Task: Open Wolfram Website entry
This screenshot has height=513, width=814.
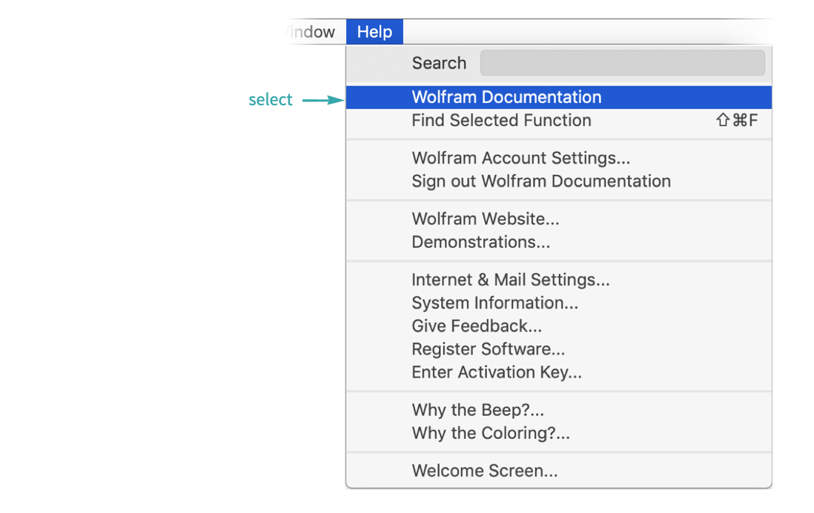Action: pos(485,219)
